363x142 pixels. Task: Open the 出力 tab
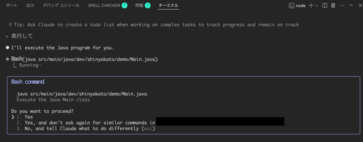(x=30, y=5)
